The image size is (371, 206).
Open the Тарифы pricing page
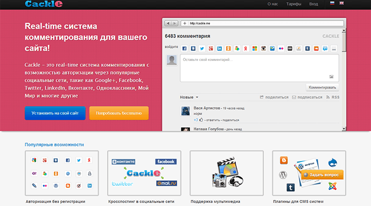293,4
